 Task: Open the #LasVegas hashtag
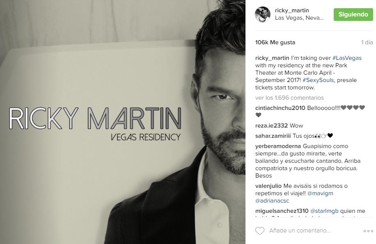(x=347, y=58)
